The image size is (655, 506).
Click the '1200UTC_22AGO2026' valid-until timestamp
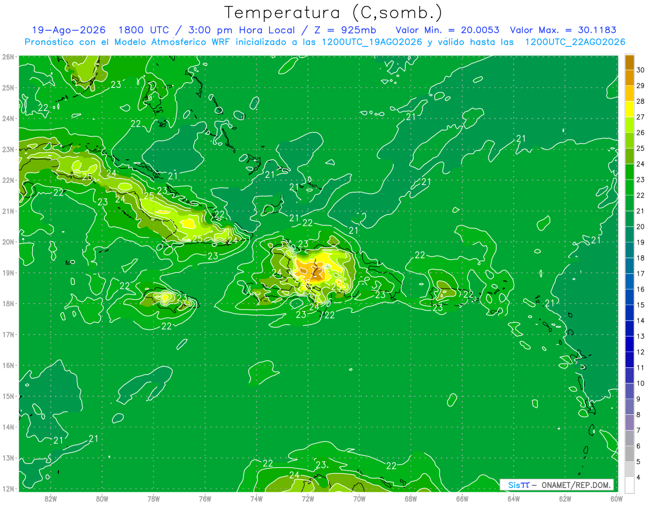coord(575,42)
